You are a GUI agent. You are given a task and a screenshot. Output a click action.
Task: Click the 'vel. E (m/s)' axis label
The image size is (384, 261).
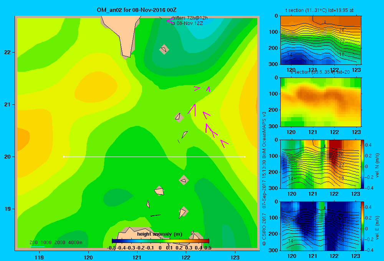tap(377, 228)
